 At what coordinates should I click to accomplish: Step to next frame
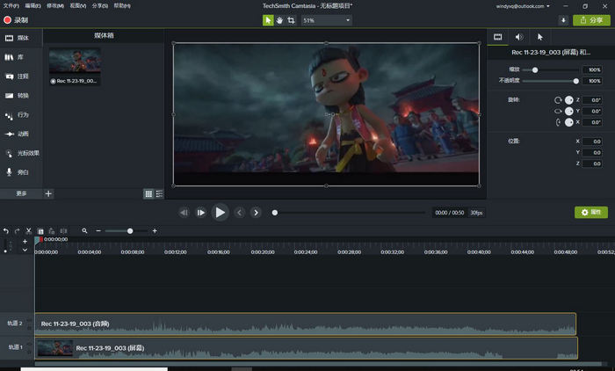(201, 213)
